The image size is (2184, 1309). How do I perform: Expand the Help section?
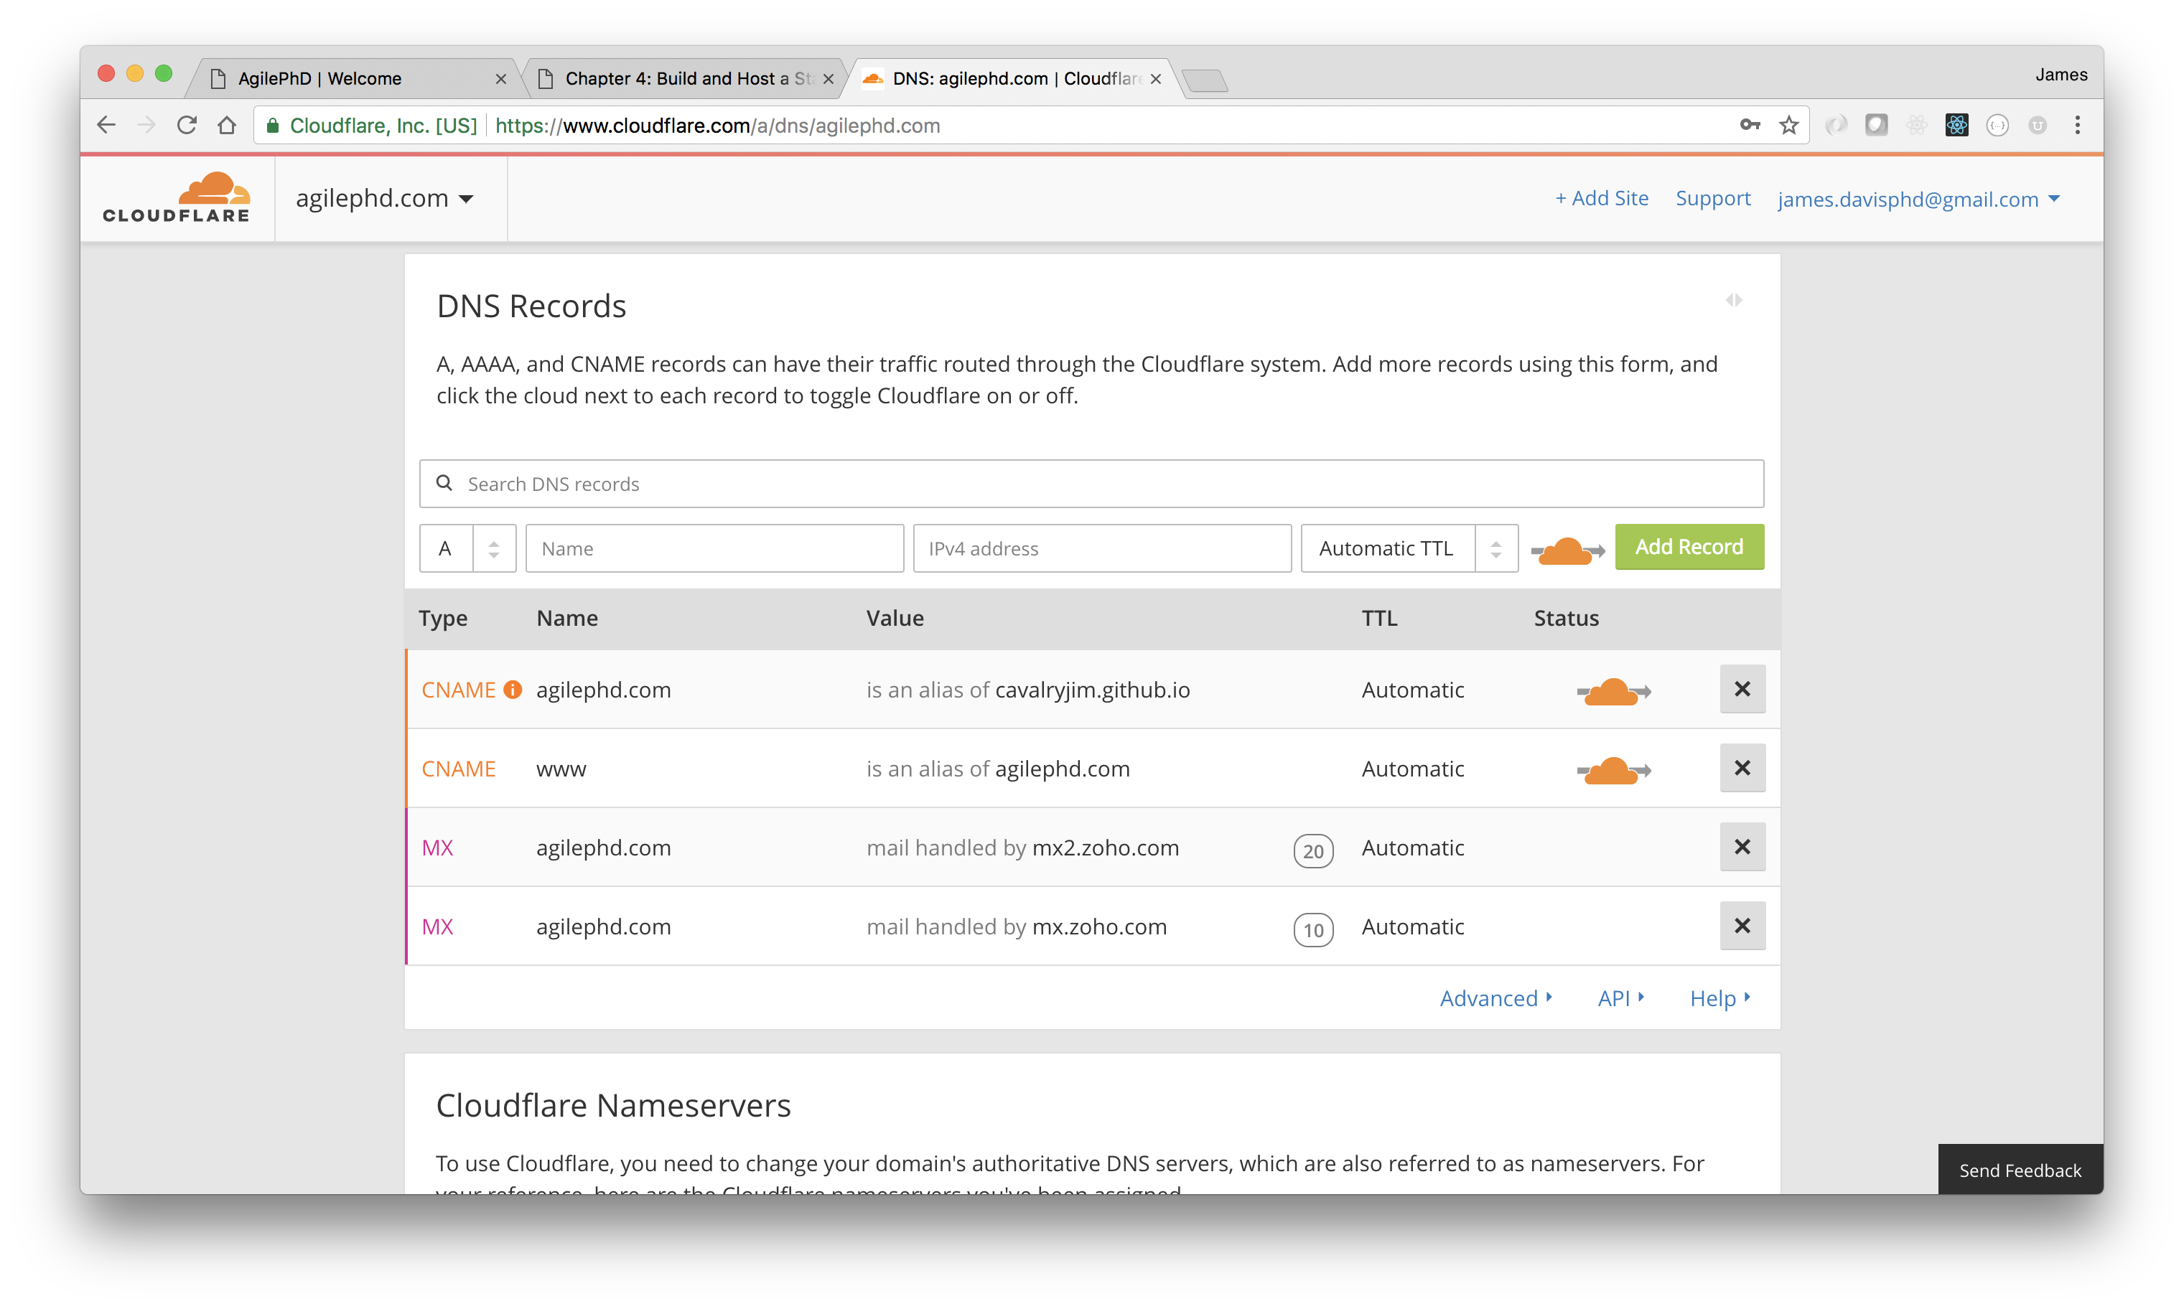click(1719, 998)
